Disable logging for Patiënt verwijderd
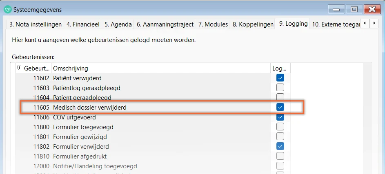This screenshot has width=385, height=174. pos(280,77)
